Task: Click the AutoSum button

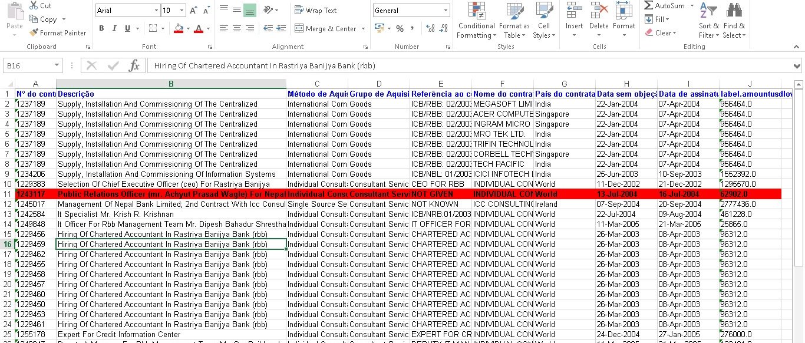Action: (664, 5)
